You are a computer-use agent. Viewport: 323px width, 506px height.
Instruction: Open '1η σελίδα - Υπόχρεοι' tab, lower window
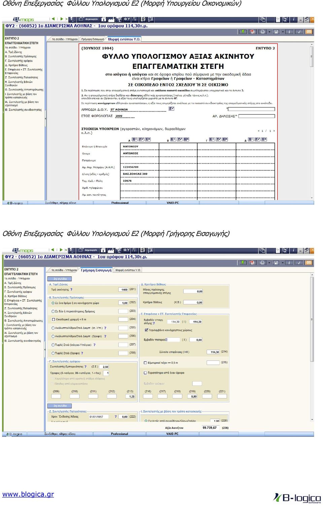(x=64, y=270)
